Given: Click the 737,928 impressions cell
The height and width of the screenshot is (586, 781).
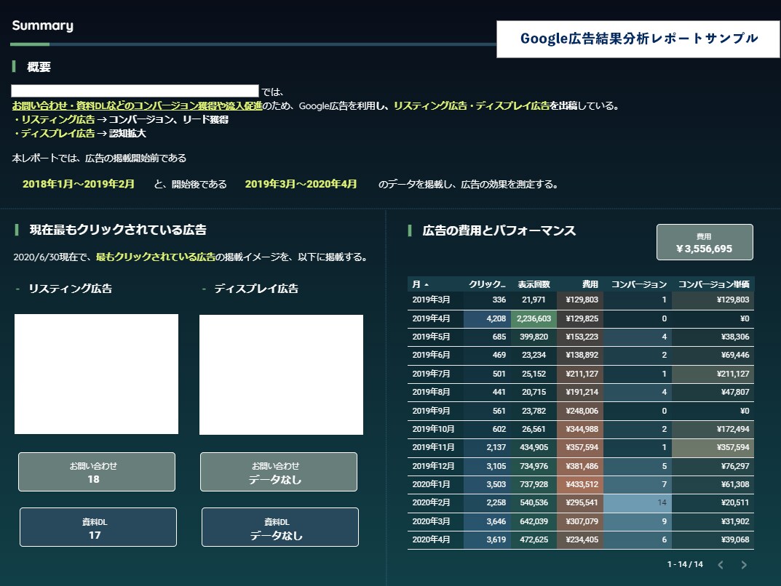Looking at the screenshot, I should pos(534,484).
